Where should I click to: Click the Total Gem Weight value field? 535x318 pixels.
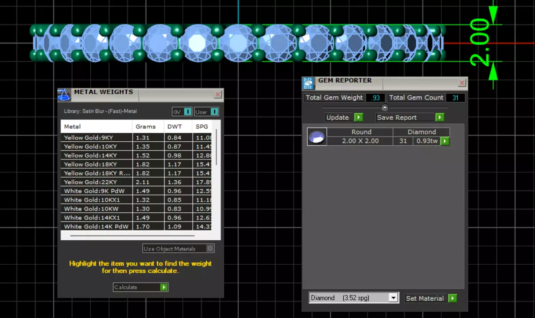click(375, 98)
